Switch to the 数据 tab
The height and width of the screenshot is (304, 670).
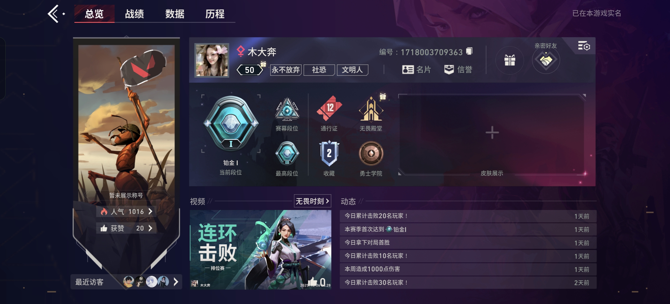(x=174, y=14)
